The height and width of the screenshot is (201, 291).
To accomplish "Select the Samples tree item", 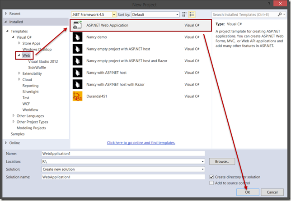I will [18, 134].
